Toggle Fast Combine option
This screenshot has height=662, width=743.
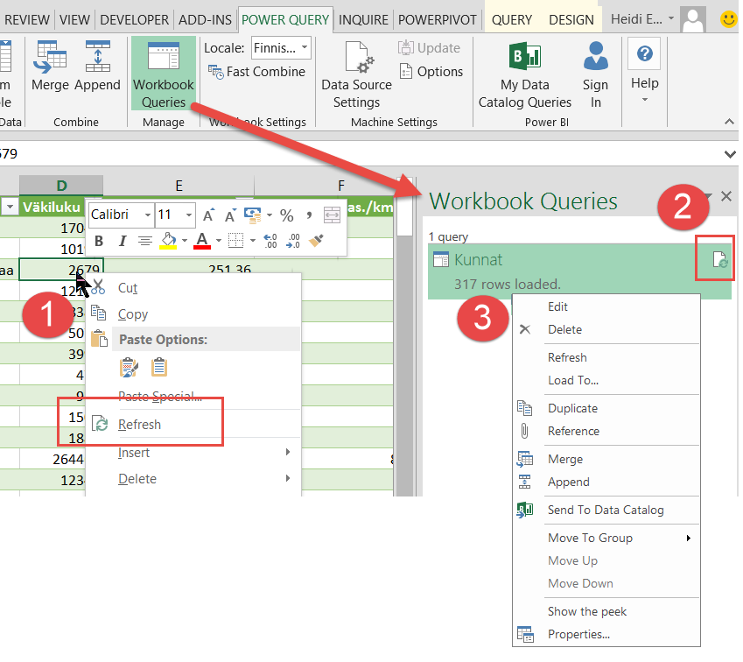point(256,72)
